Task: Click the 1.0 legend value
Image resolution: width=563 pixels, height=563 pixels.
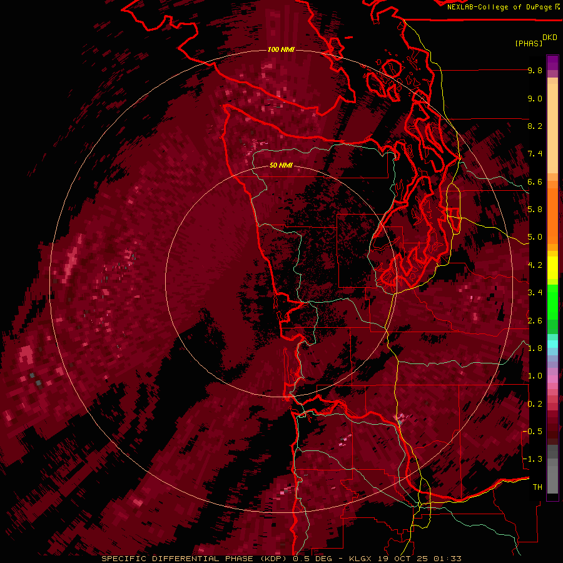Action: [x=535, y=376]
